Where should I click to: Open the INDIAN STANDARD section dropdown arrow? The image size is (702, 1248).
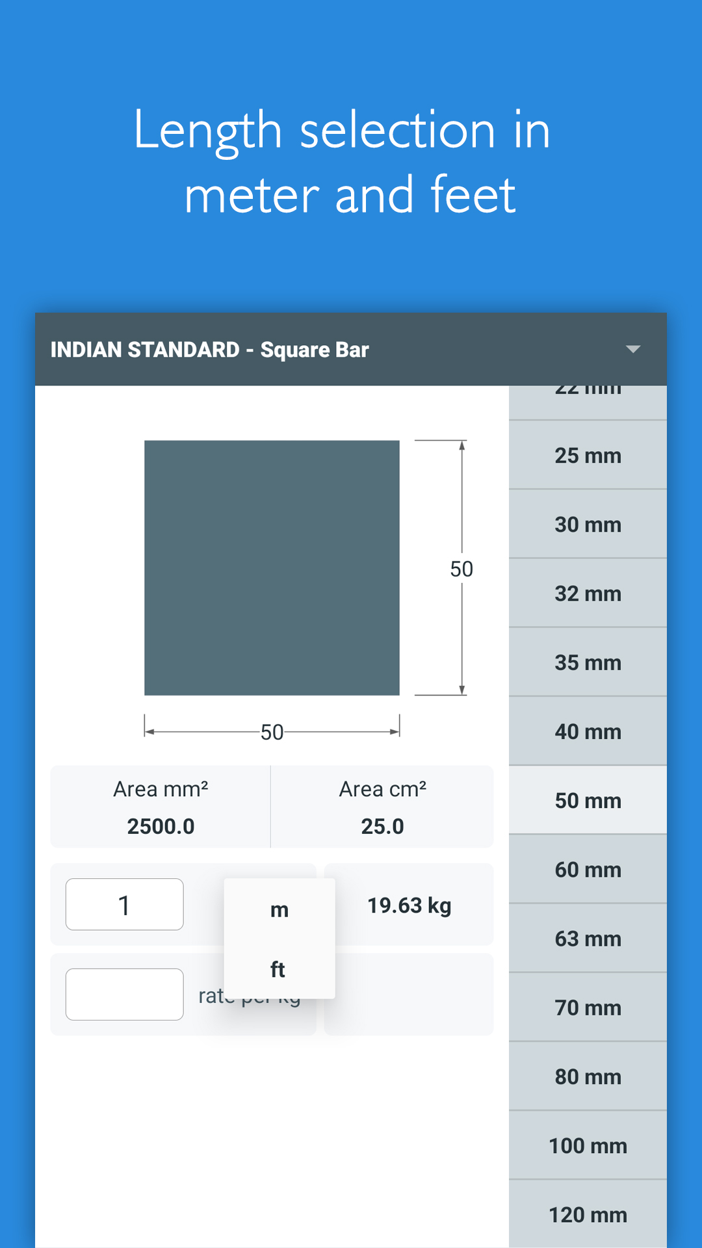[634, 350]
